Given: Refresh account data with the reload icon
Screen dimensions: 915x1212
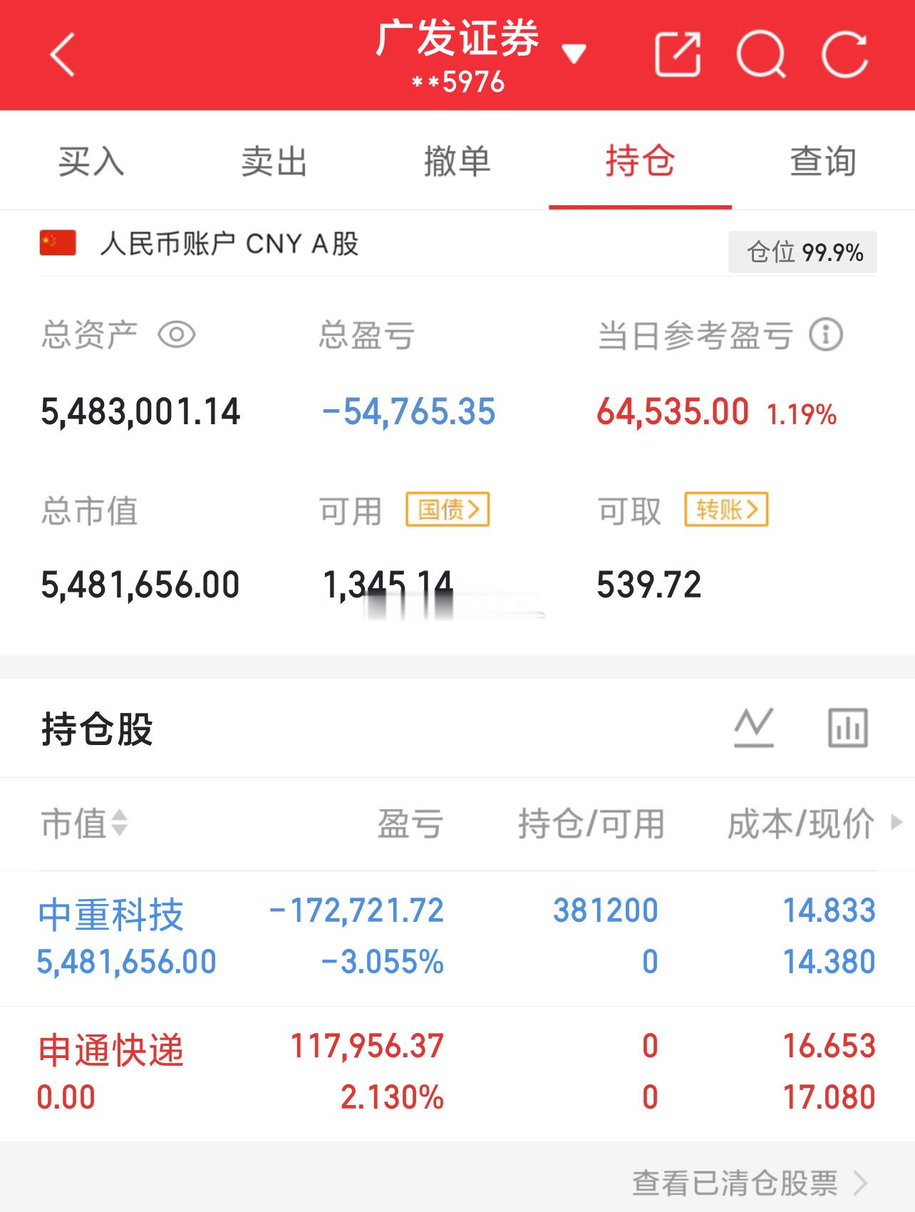Looking at the screenshot, I should tap(844, 54).
